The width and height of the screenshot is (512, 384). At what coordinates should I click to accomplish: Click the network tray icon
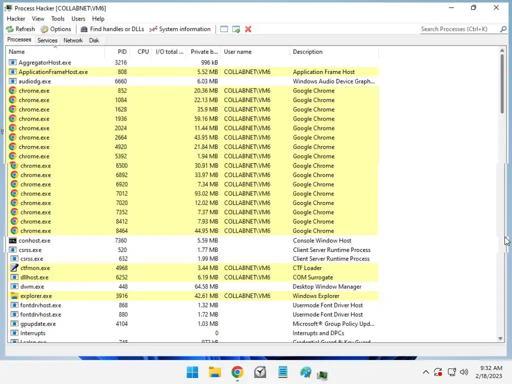(x=451, y=372)
